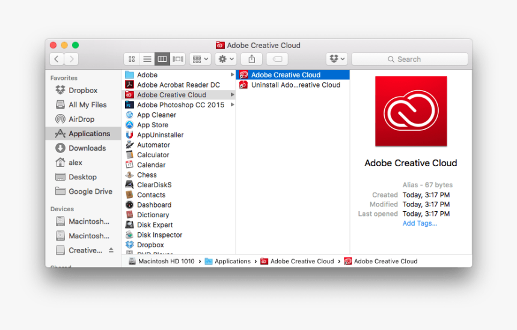Switch to list view
517x330 pixels.
pos(147,59)
